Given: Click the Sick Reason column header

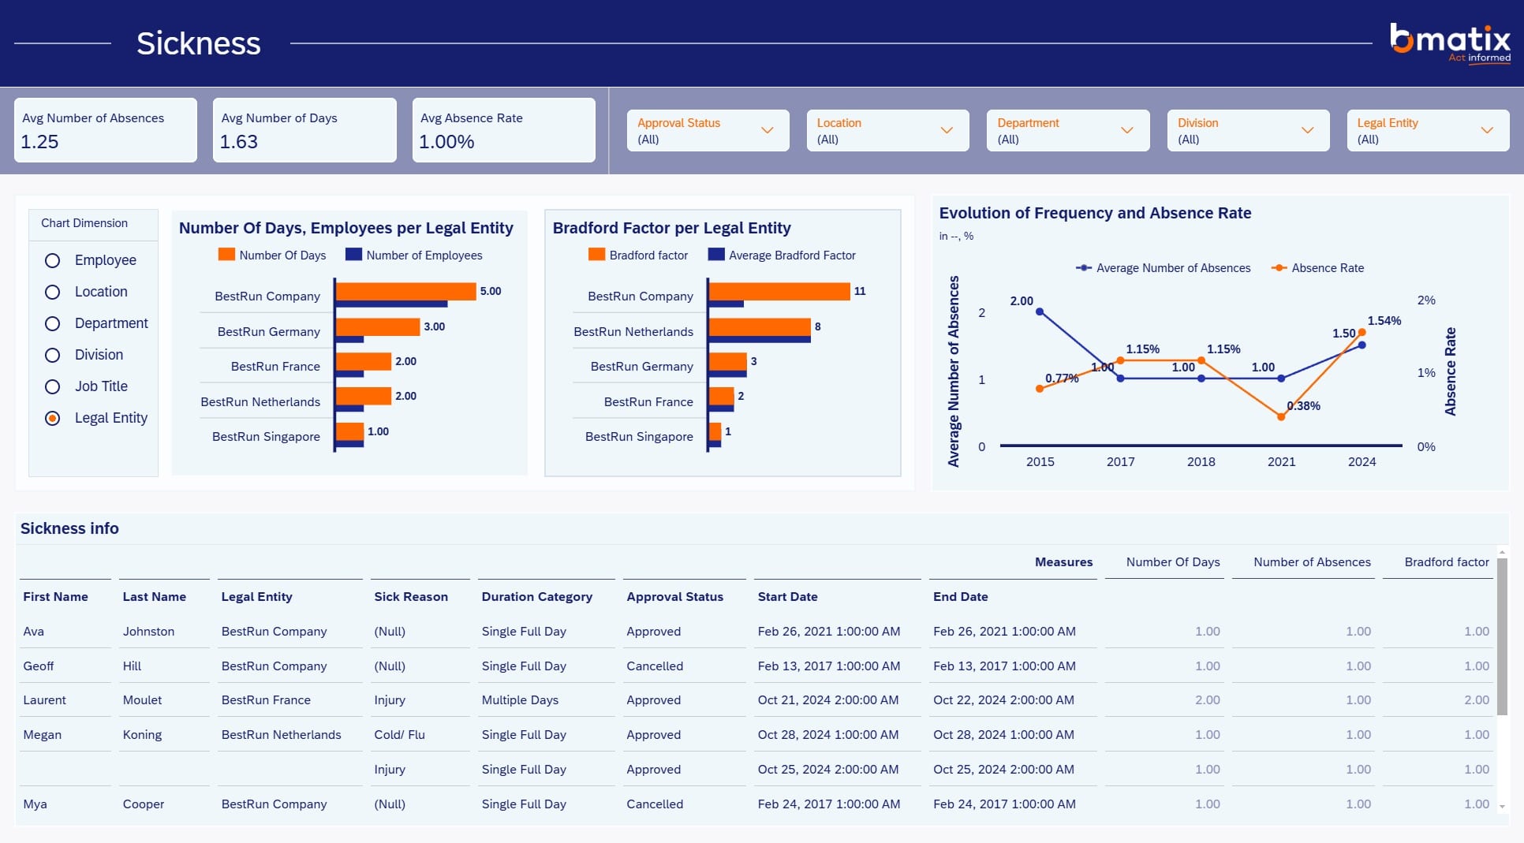Looking at the screenshot, I should point(411,597).
